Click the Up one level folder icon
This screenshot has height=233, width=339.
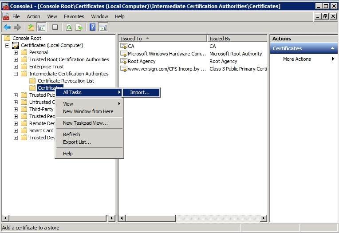(x=31, y=27)
